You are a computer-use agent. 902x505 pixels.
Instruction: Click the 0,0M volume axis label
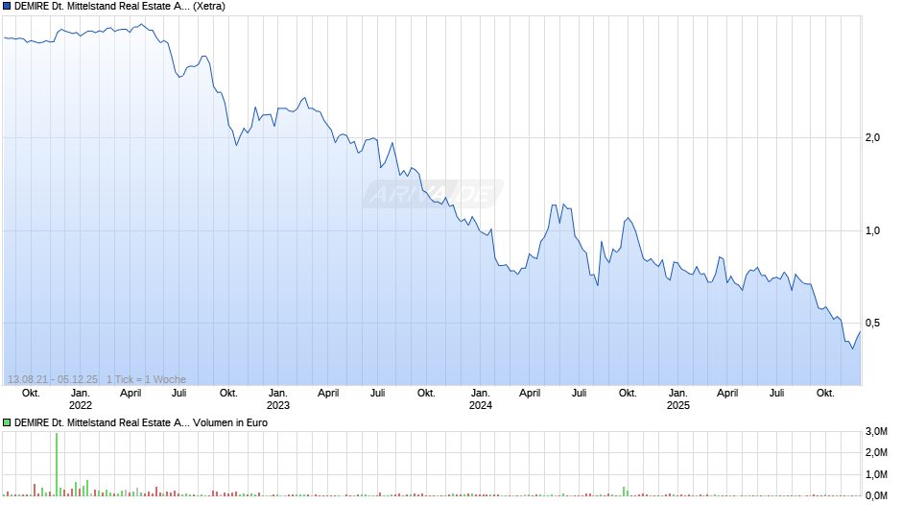coord(876,495)
